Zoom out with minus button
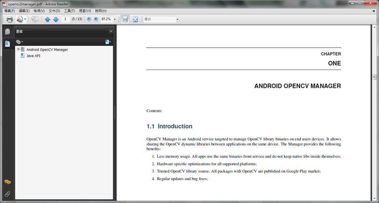Viewport: 379px width, 203px height. click(x=89, y=19)
